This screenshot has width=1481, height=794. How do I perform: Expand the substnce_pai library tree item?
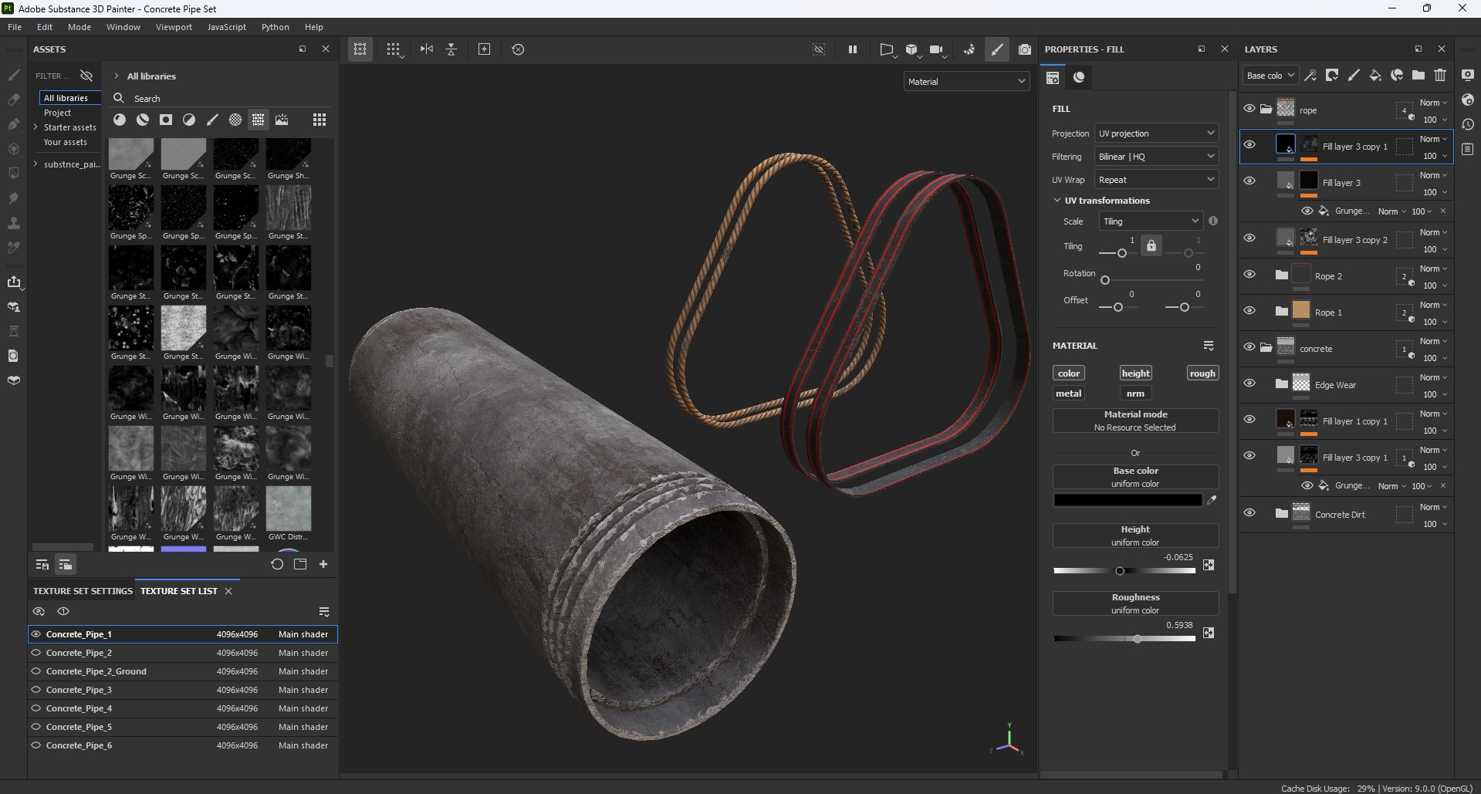click(36, 164)
